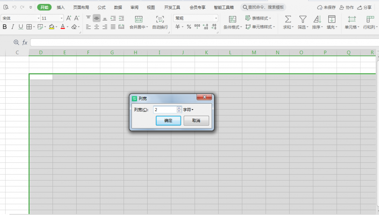Viewport: 379px width, 215px height.
Task: Apply thousands separator format
Action: click(197, 27)
